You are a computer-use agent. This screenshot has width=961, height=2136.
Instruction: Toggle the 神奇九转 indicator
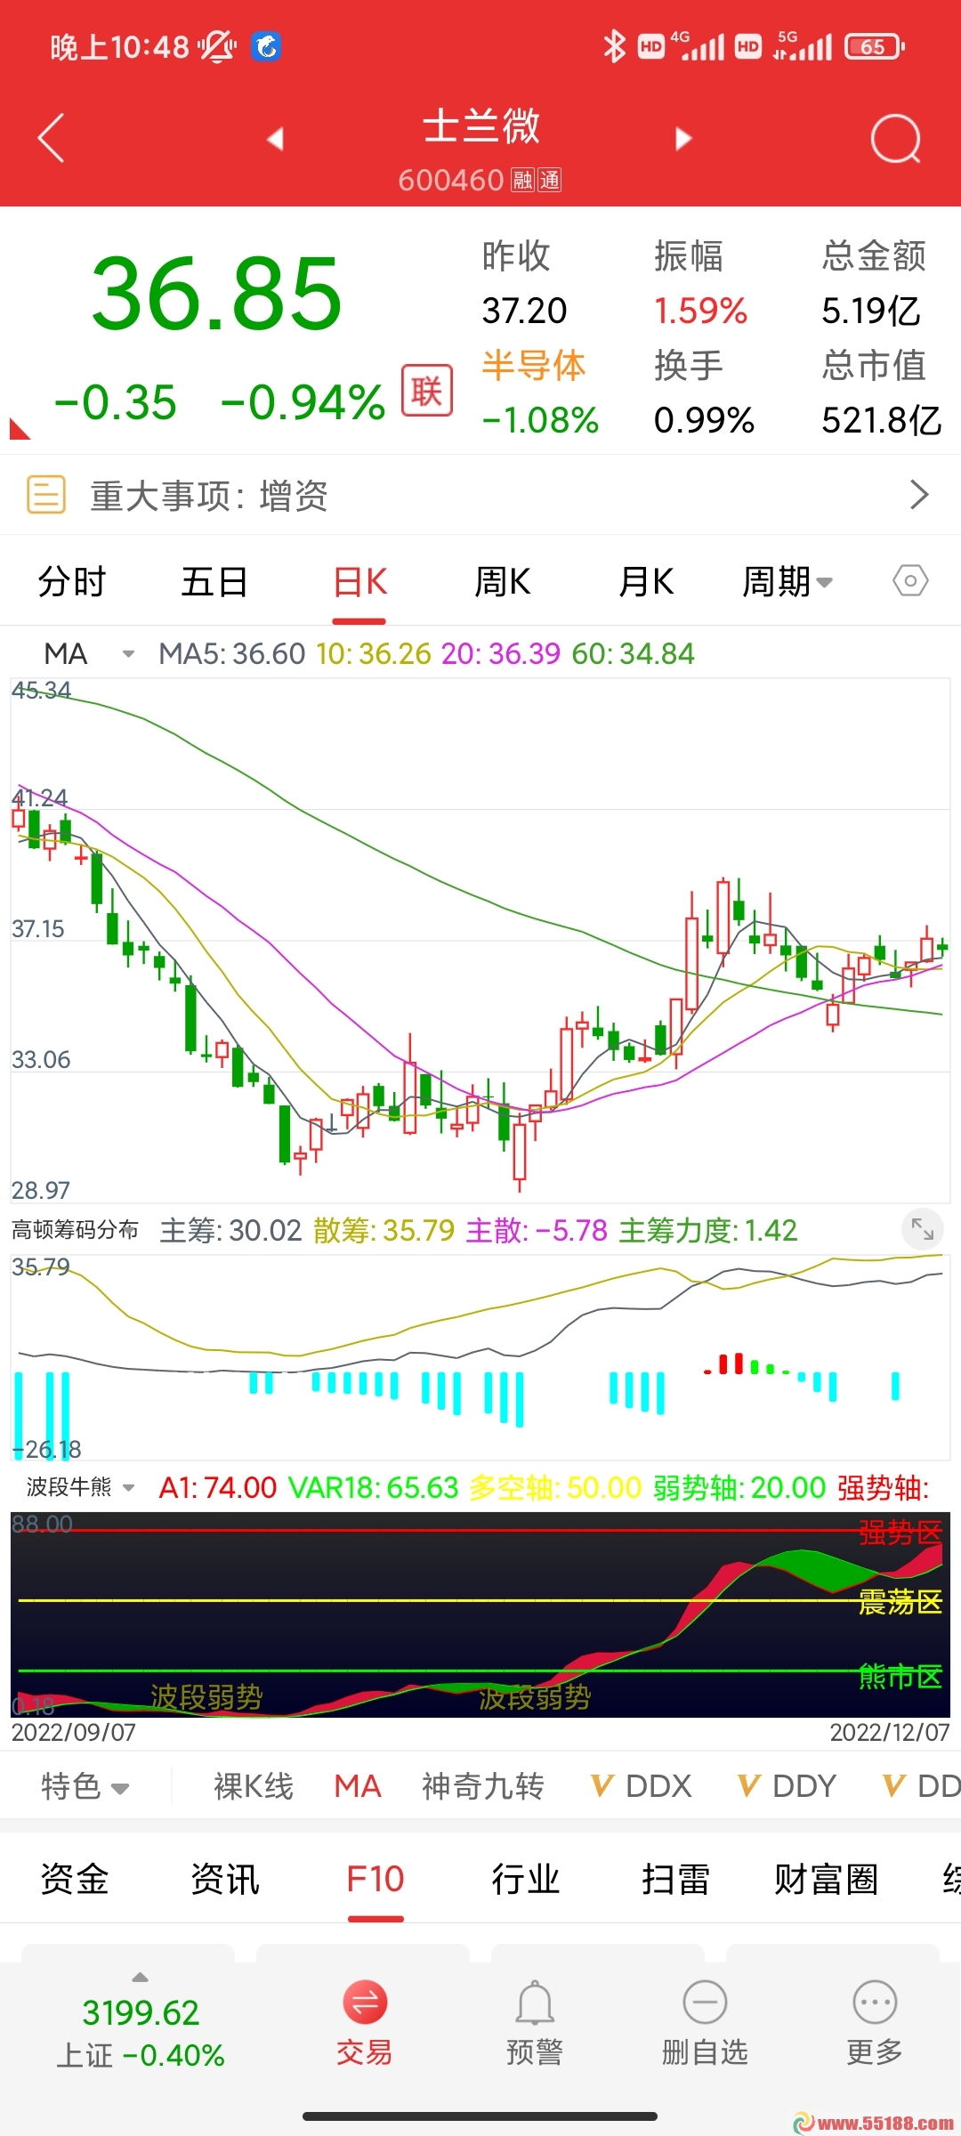482,1786
